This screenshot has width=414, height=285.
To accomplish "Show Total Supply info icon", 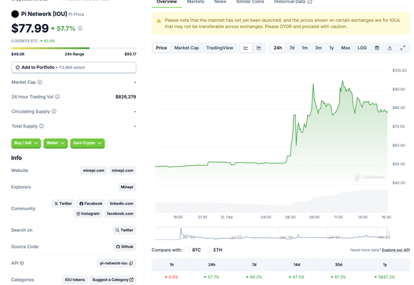I will pos(41,126).
